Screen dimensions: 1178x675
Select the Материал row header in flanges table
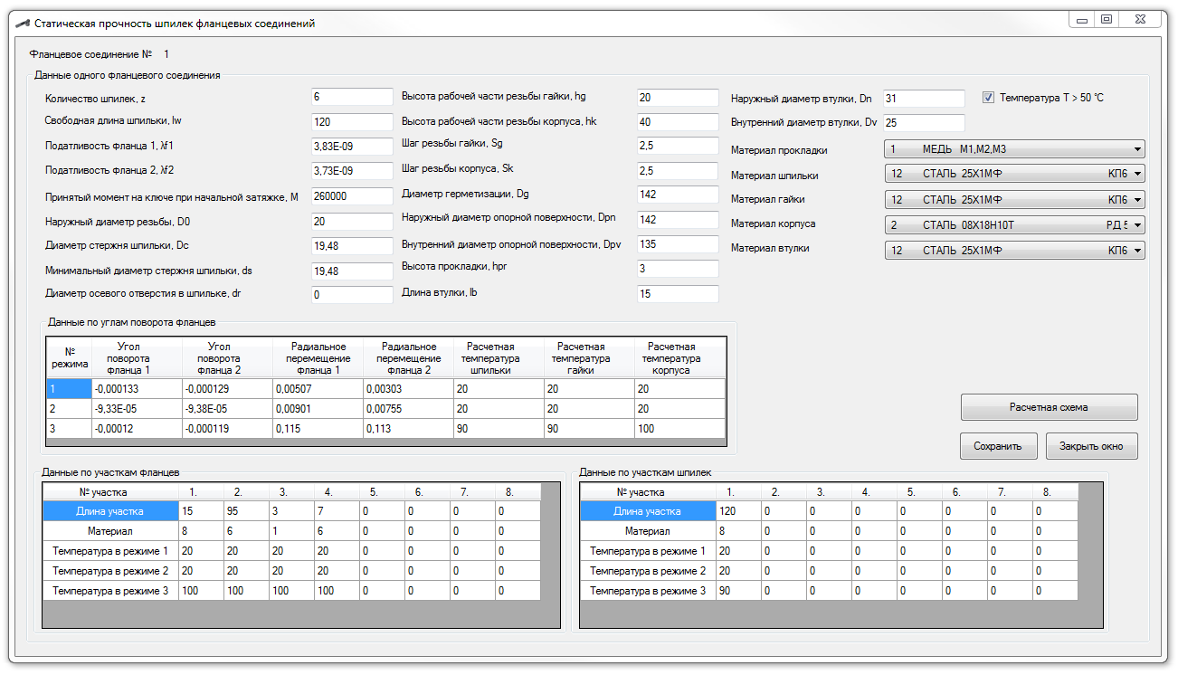(x=110, y=531)
